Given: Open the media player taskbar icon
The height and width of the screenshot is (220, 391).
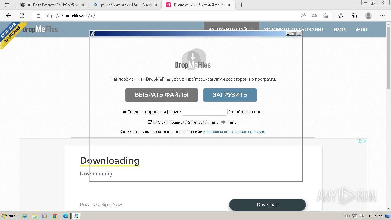Looking at the screenshot, I should [45, 216].
